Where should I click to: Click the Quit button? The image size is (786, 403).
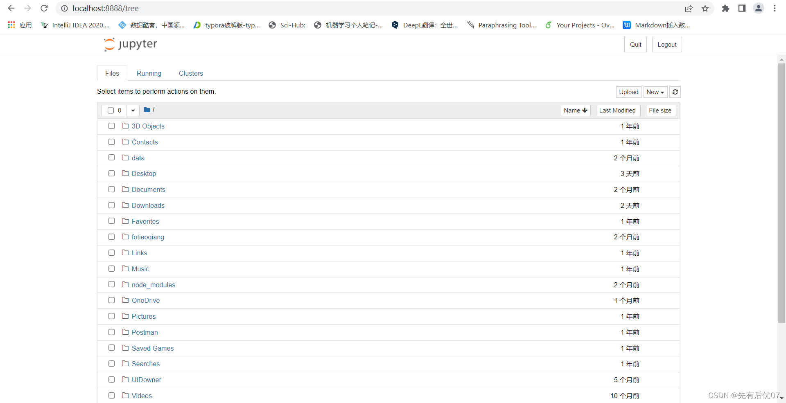tap(635, 45)
